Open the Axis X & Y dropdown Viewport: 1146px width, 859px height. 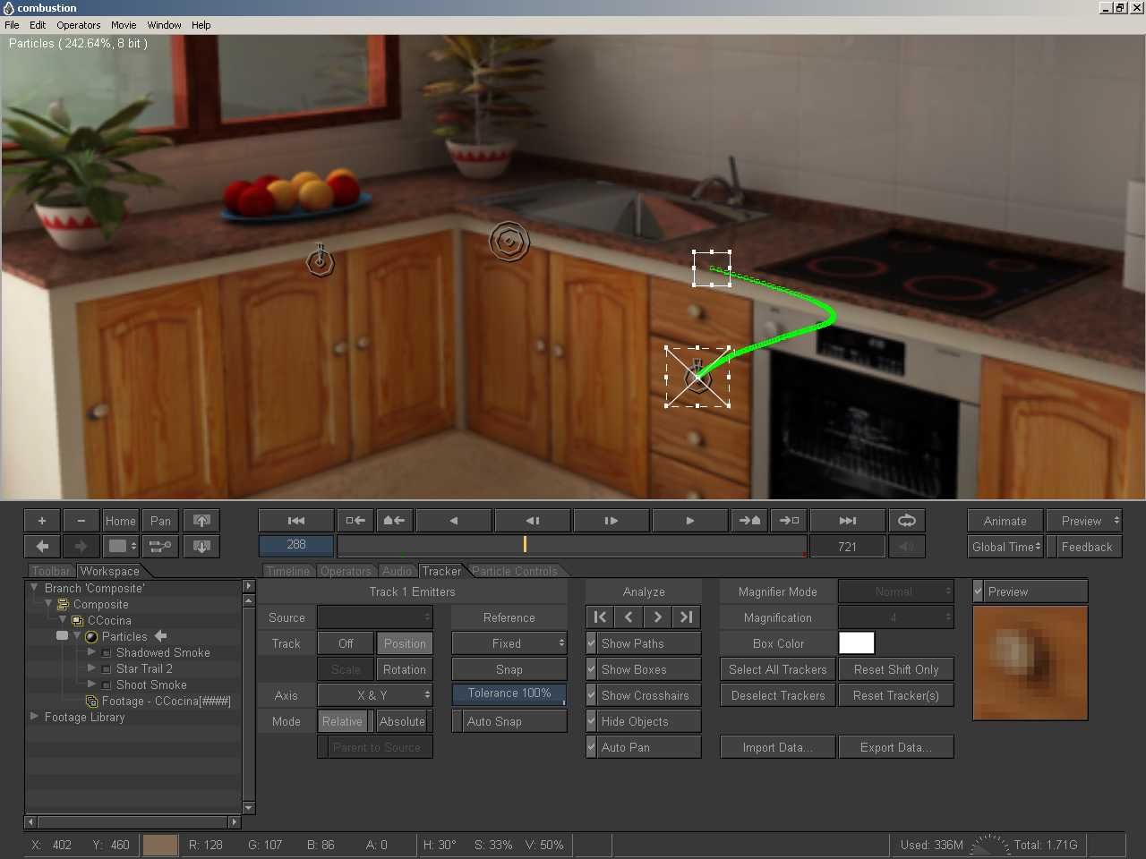(x=375, y=695)
